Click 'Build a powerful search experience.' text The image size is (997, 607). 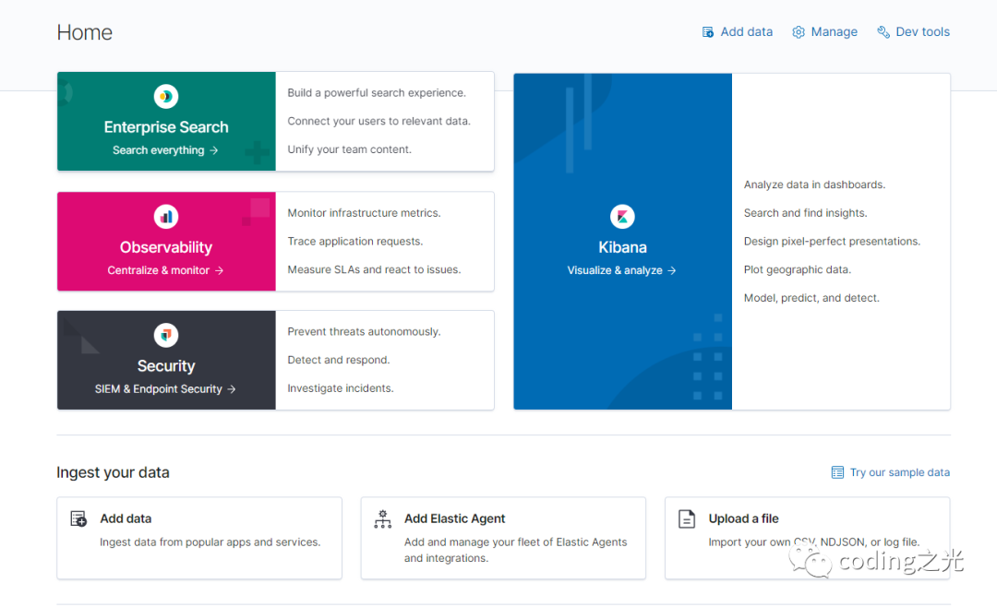click(377, 93)
